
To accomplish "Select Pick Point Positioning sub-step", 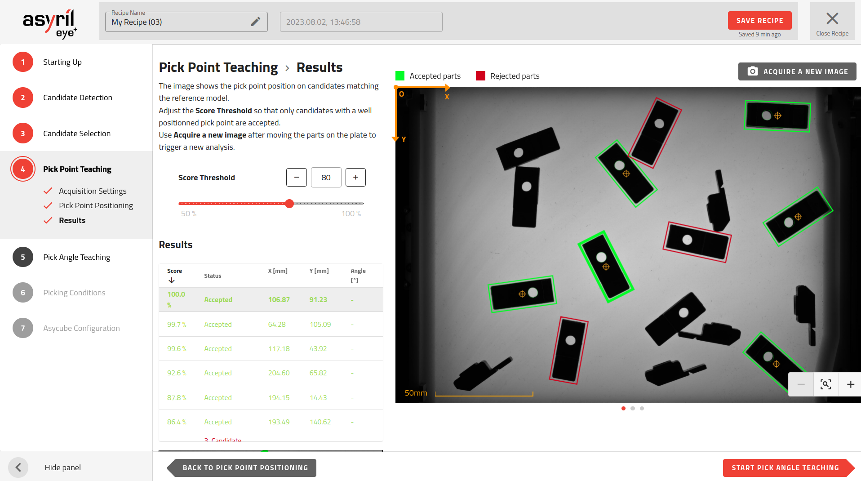I will 96,205.
